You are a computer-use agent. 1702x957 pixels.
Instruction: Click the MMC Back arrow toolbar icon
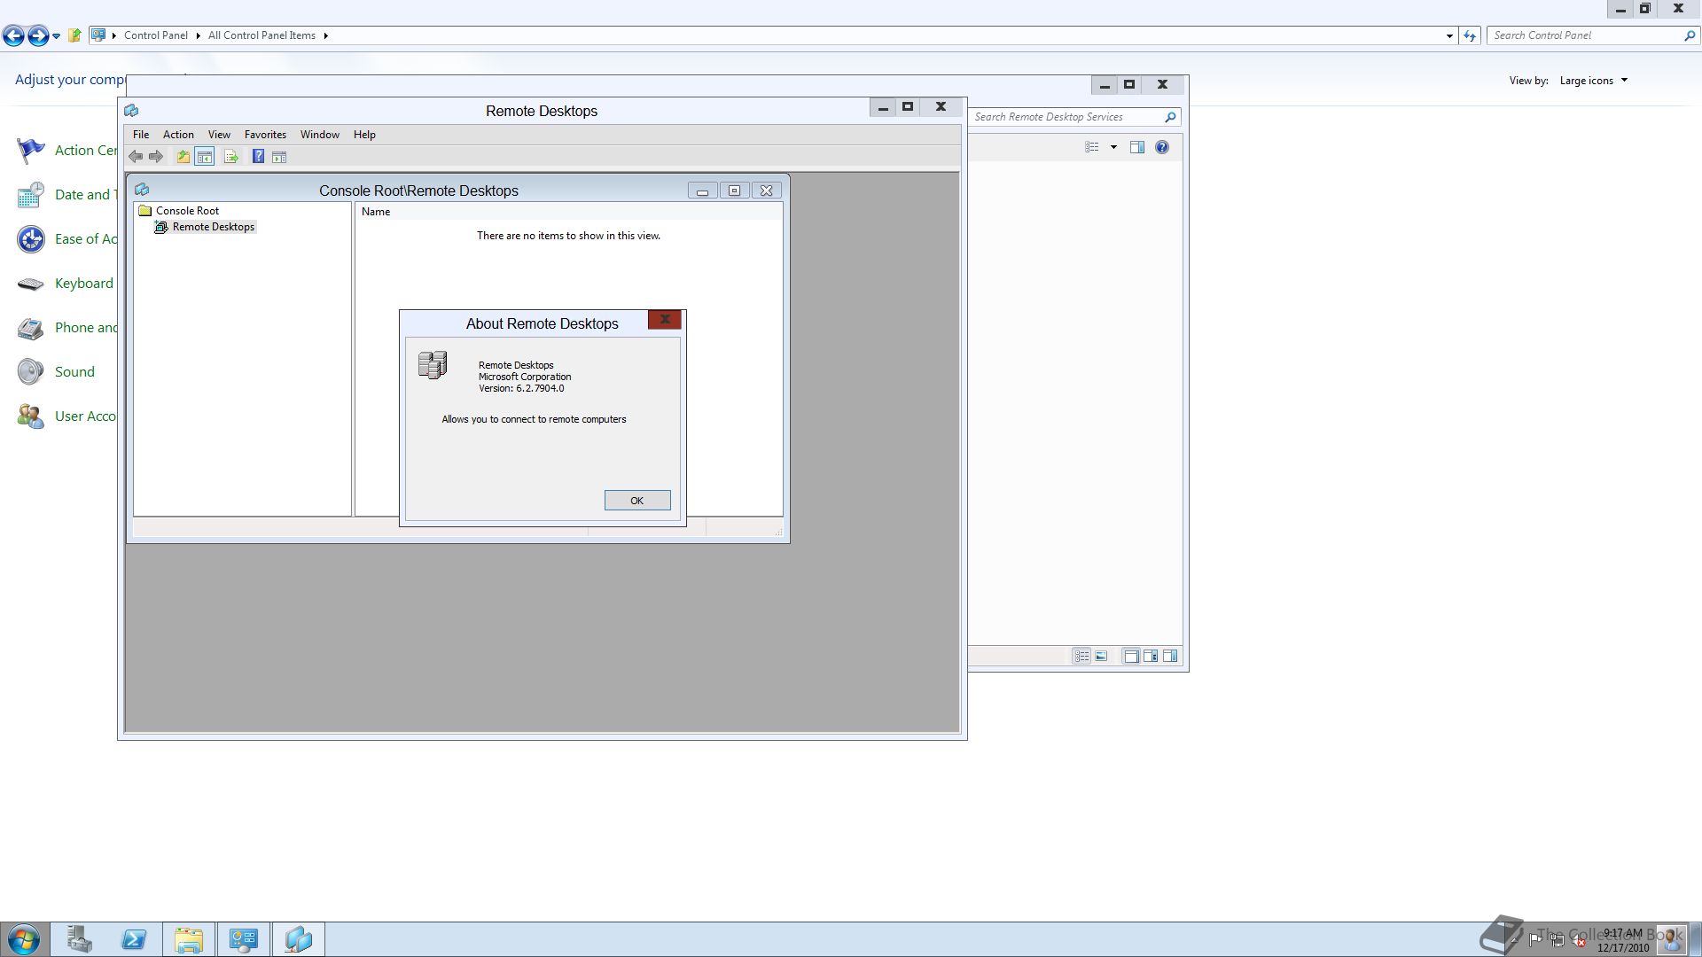[136, 157]
